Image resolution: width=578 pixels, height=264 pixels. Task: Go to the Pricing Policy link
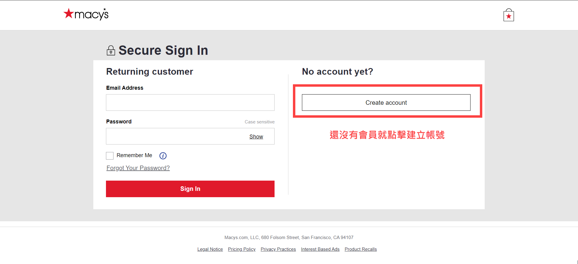(x=242, y=249)
